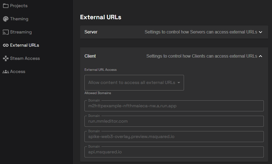Click the Projects folder icon
The height and width of the screenshot is (164, 272).
pos(5,6)
